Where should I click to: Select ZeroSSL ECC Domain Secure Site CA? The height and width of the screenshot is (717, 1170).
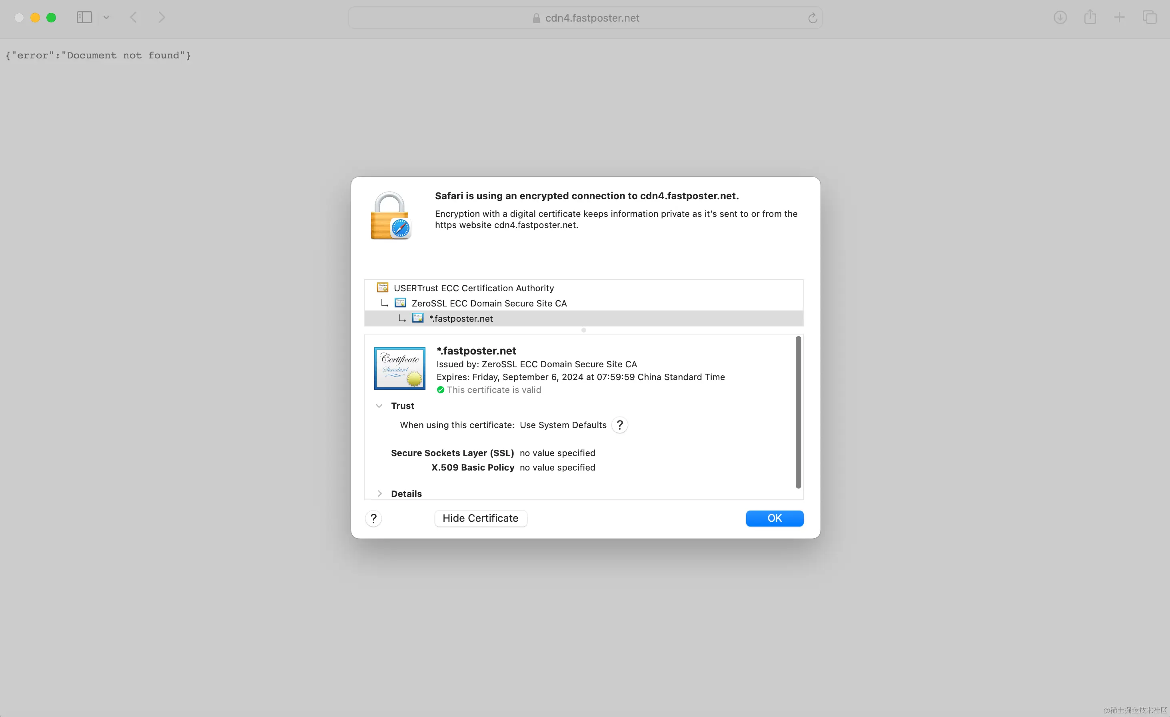tap(489, 303)
